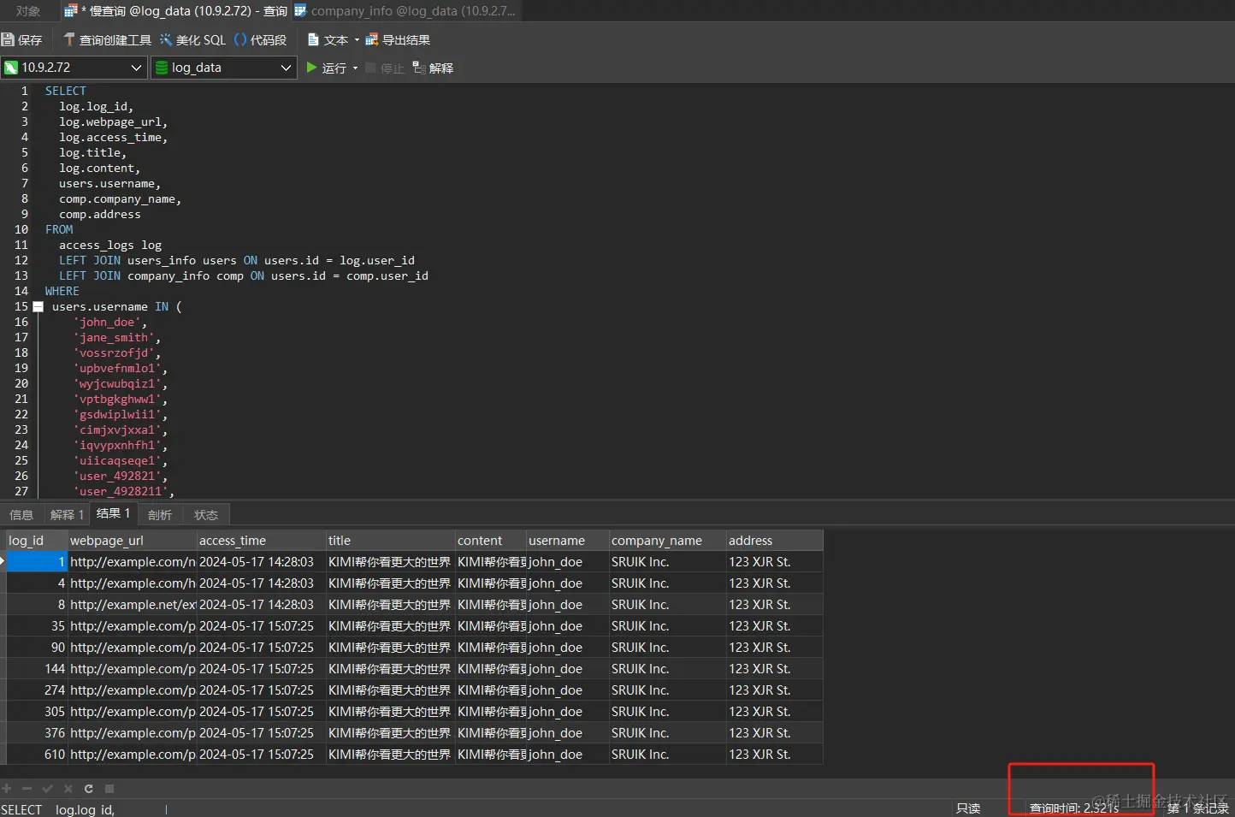1235x817 pixels.
Task: Click the stop square icon below results
Action: (109, 789)
